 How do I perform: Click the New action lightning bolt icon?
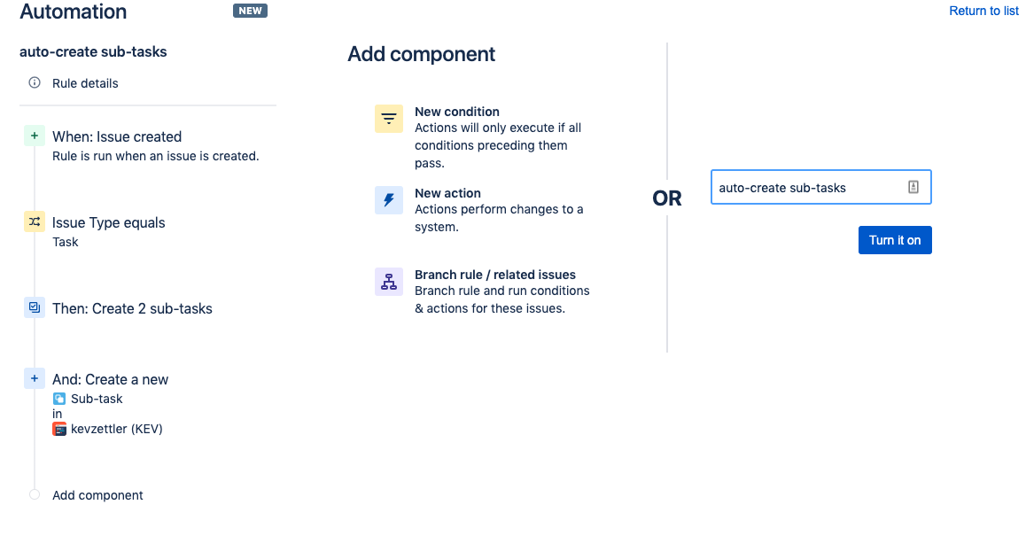tap(388, 199)
